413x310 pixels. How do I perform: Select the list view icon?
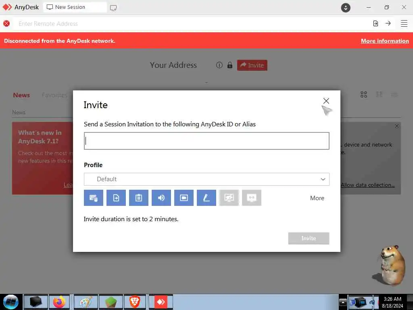pos(394,94)
